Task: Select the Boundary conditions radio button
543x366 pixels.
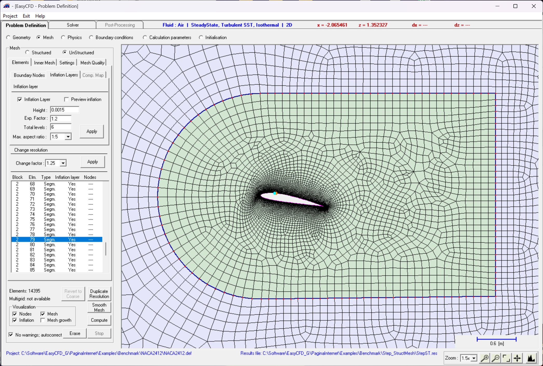Action: point(91,37)
